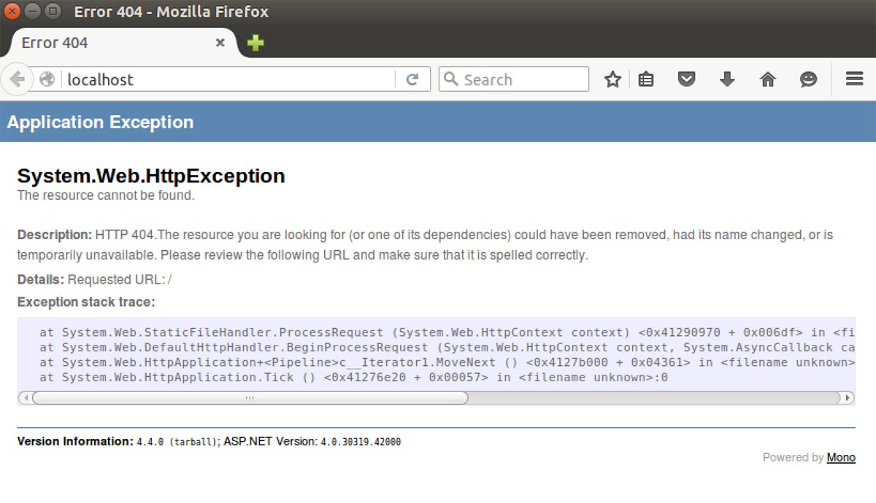Click the DefaultHttpHandler.BeginProcessRequest stack line
876x503 pixels.
point(447,348)
